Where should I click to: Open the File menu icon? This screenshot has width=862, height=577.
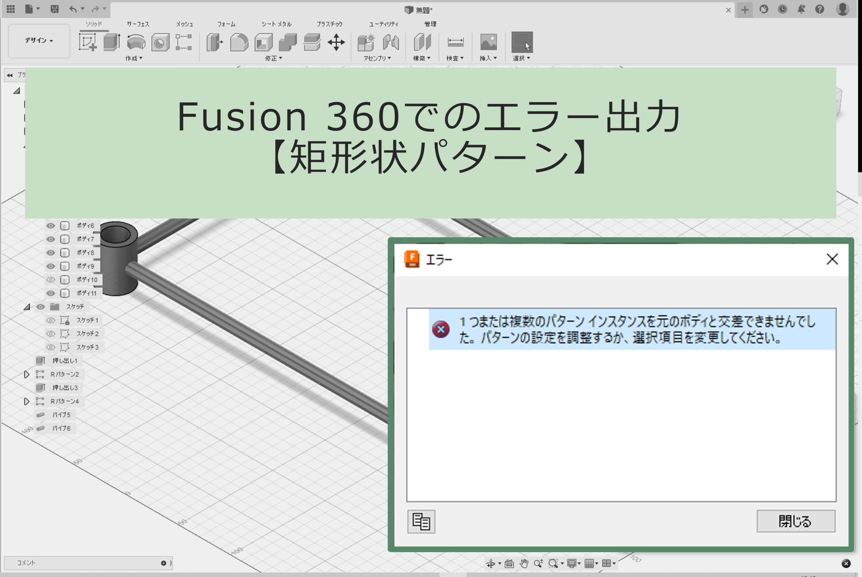point(29,9)
